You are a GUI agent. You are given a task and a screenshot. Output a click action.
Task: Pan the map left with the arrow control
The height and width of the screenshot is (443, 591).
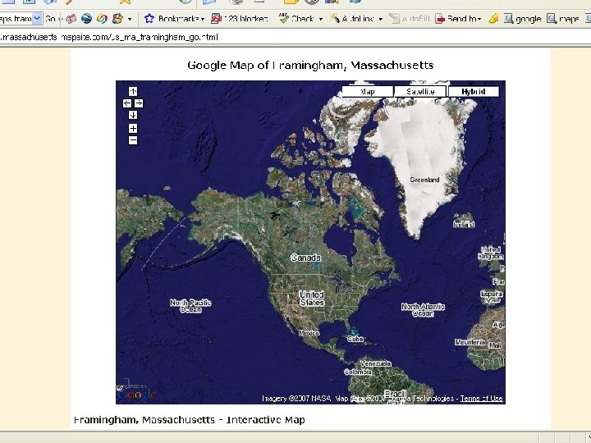(x=127, y=103)
